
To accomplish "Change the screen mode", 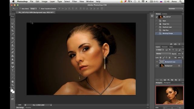I will click(x=12, y=99).
